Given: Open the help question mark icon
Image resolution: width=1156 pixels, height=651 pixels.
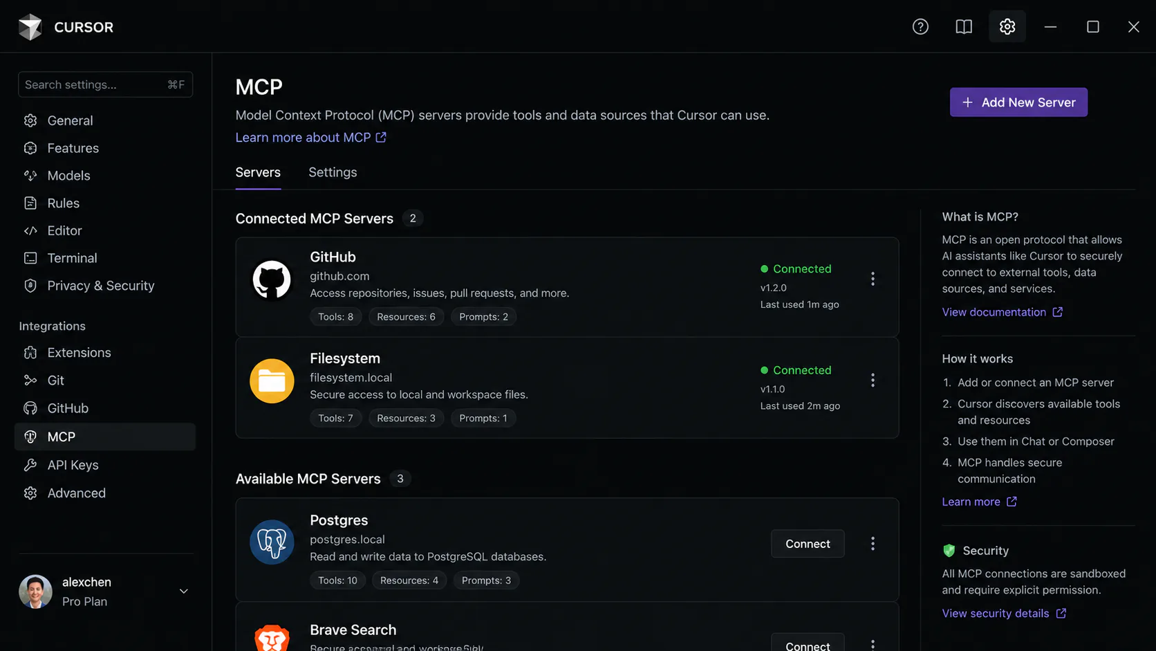Looking at the screenshot, I should pos(920,27).
